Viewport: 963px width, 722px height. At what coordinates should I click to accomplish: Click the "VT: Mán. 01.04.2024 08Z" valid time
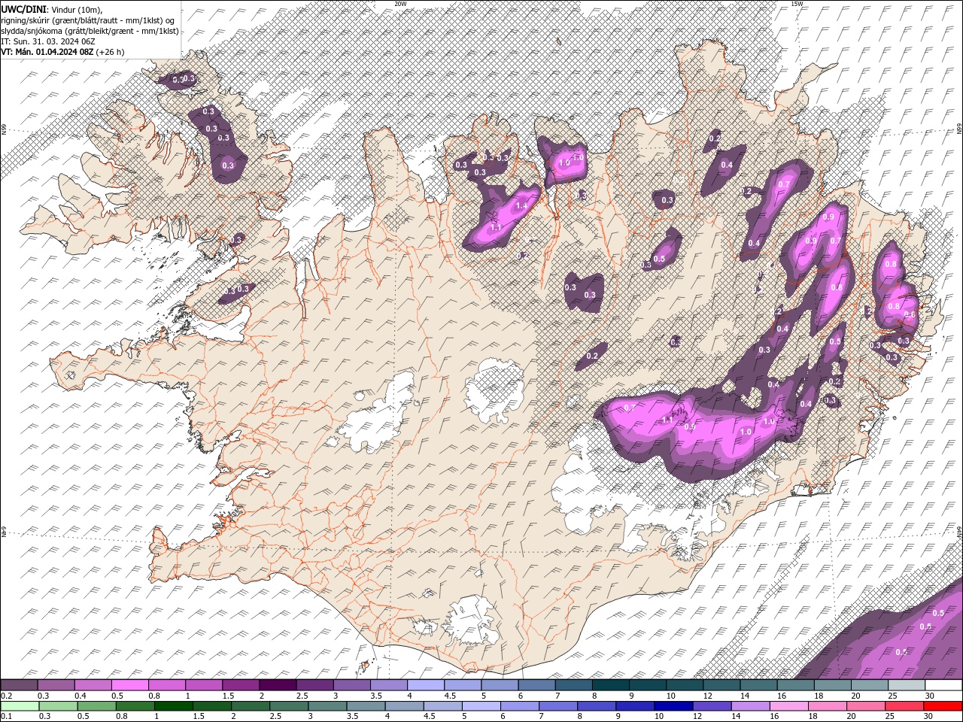point(47,52)
